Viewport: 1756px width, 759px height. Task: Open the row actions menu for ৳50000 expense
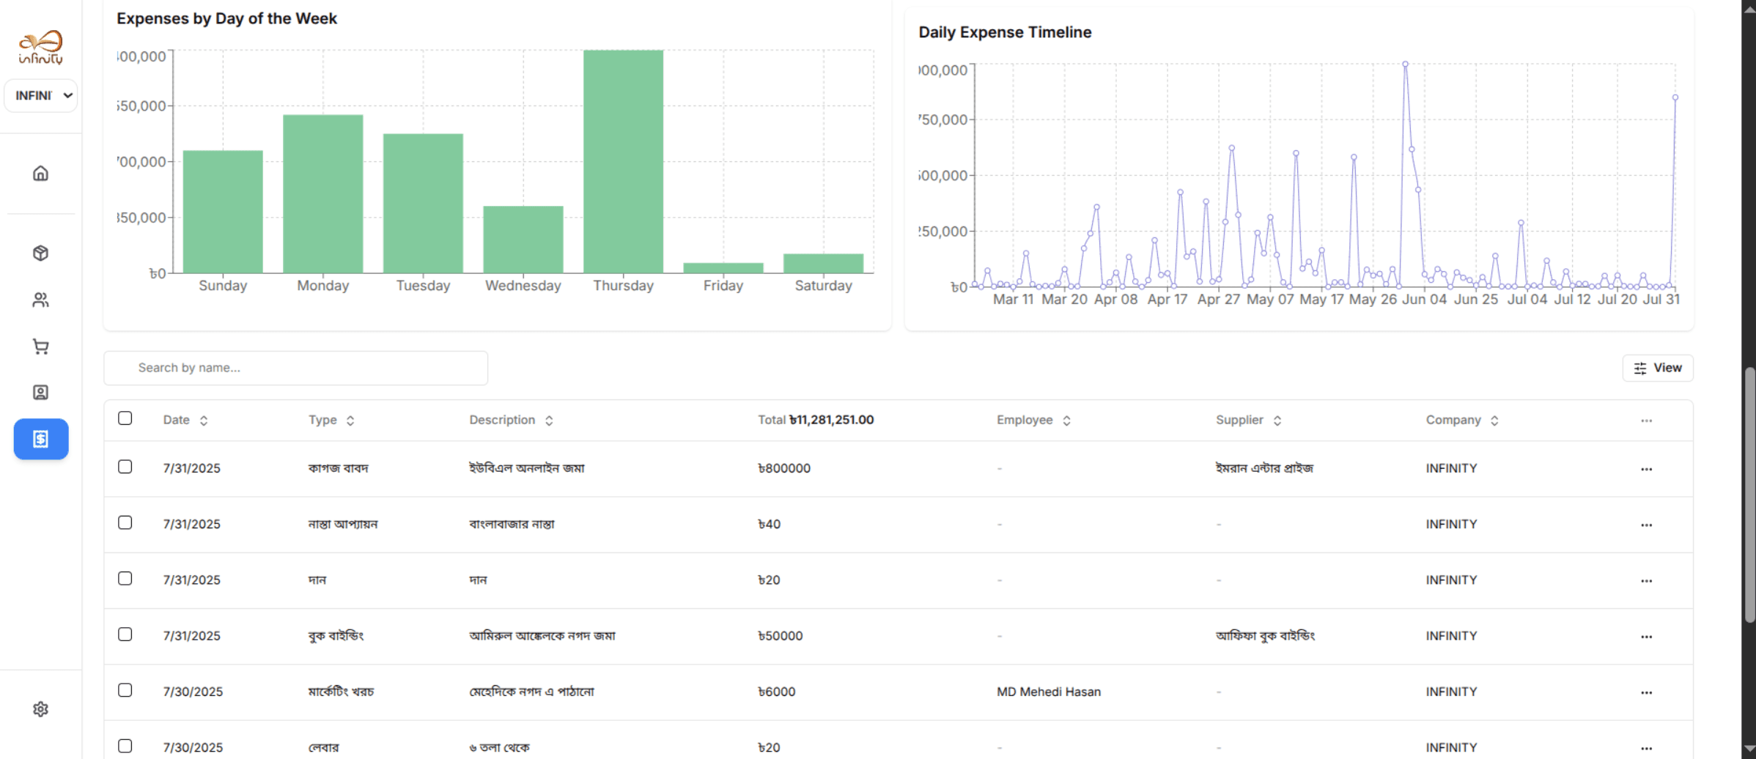coord(1646,637)
